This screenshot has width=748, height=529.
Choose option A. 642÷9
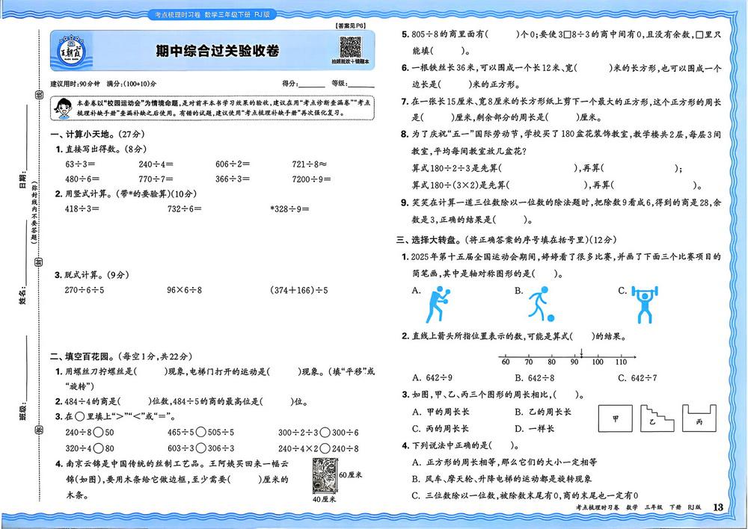(x=432, y=378)
